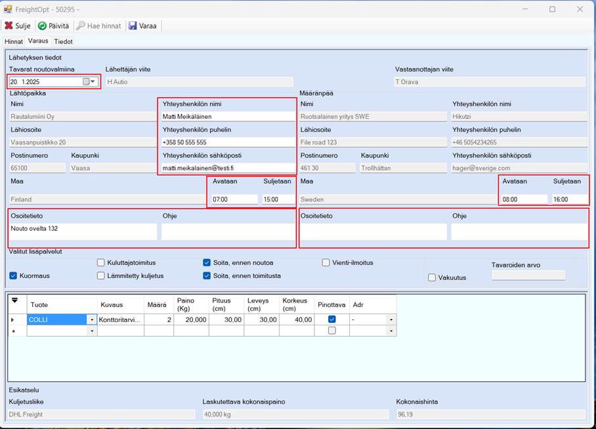Viewport: 596px width, 429px height.
Task: Click the Tavaroiden arvo value field
Action: pos(528,275)
